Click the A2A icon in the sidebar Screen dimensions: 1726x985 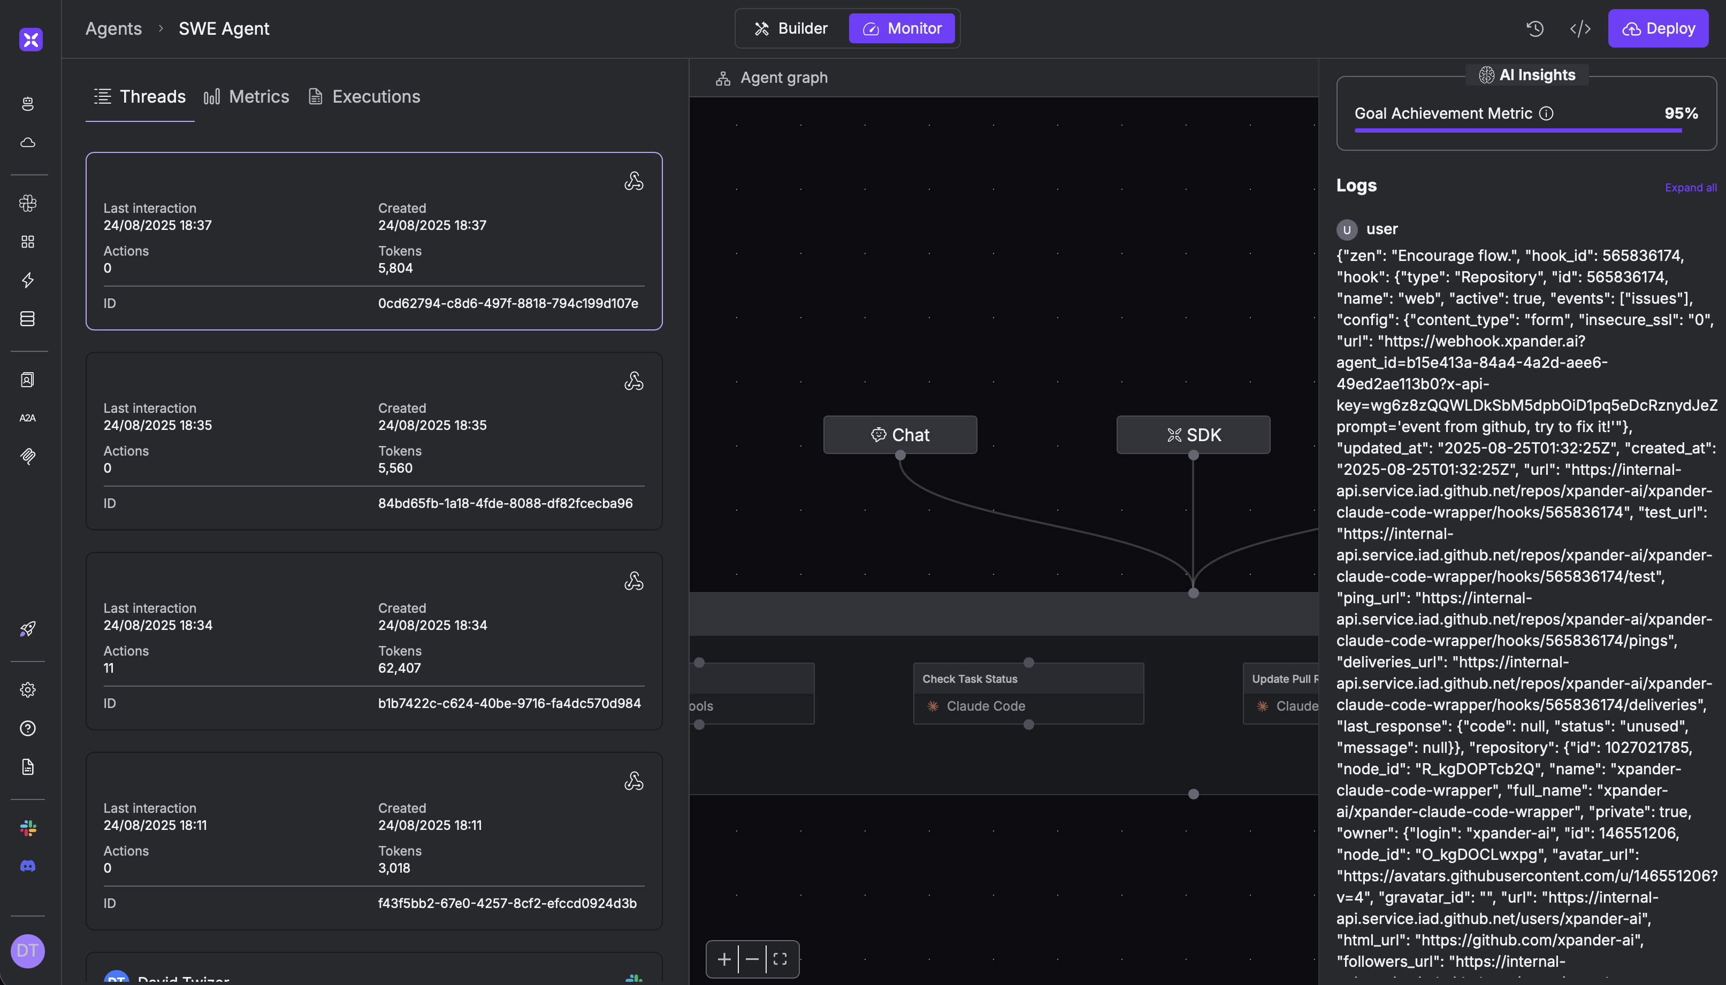coord(27,418)
